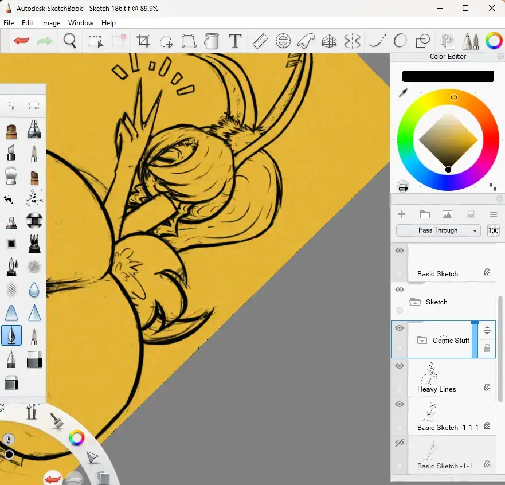Select the Flood Fill bucket tool

click(212, 41)
